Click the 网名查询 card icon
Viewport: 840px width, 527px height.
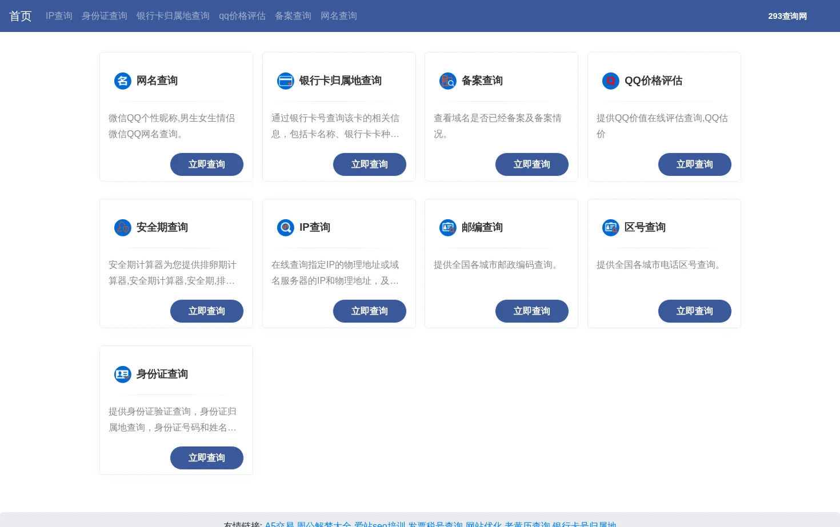coord(123,81)
